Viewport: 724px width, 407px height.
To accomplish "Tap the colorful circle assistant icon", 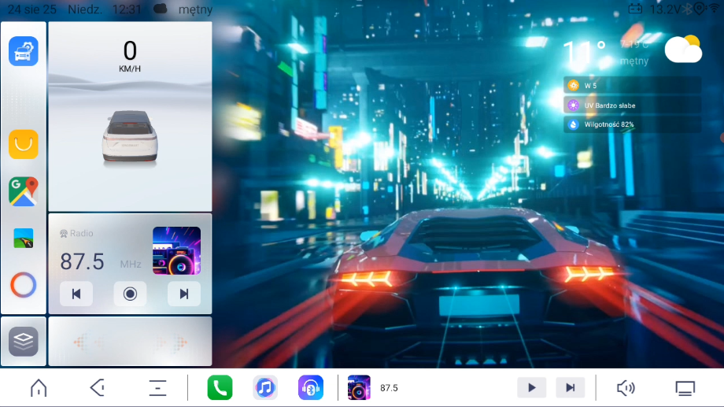I will 23,284.
